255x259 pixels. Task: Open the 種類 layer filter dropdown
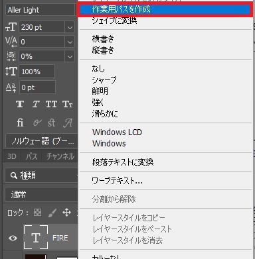42,176
